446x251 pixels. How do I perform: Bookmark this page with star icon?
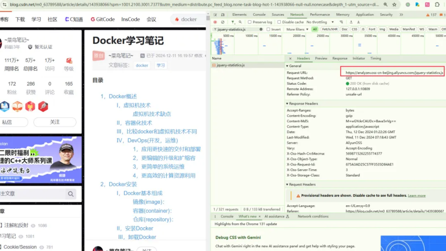point(394,5)
